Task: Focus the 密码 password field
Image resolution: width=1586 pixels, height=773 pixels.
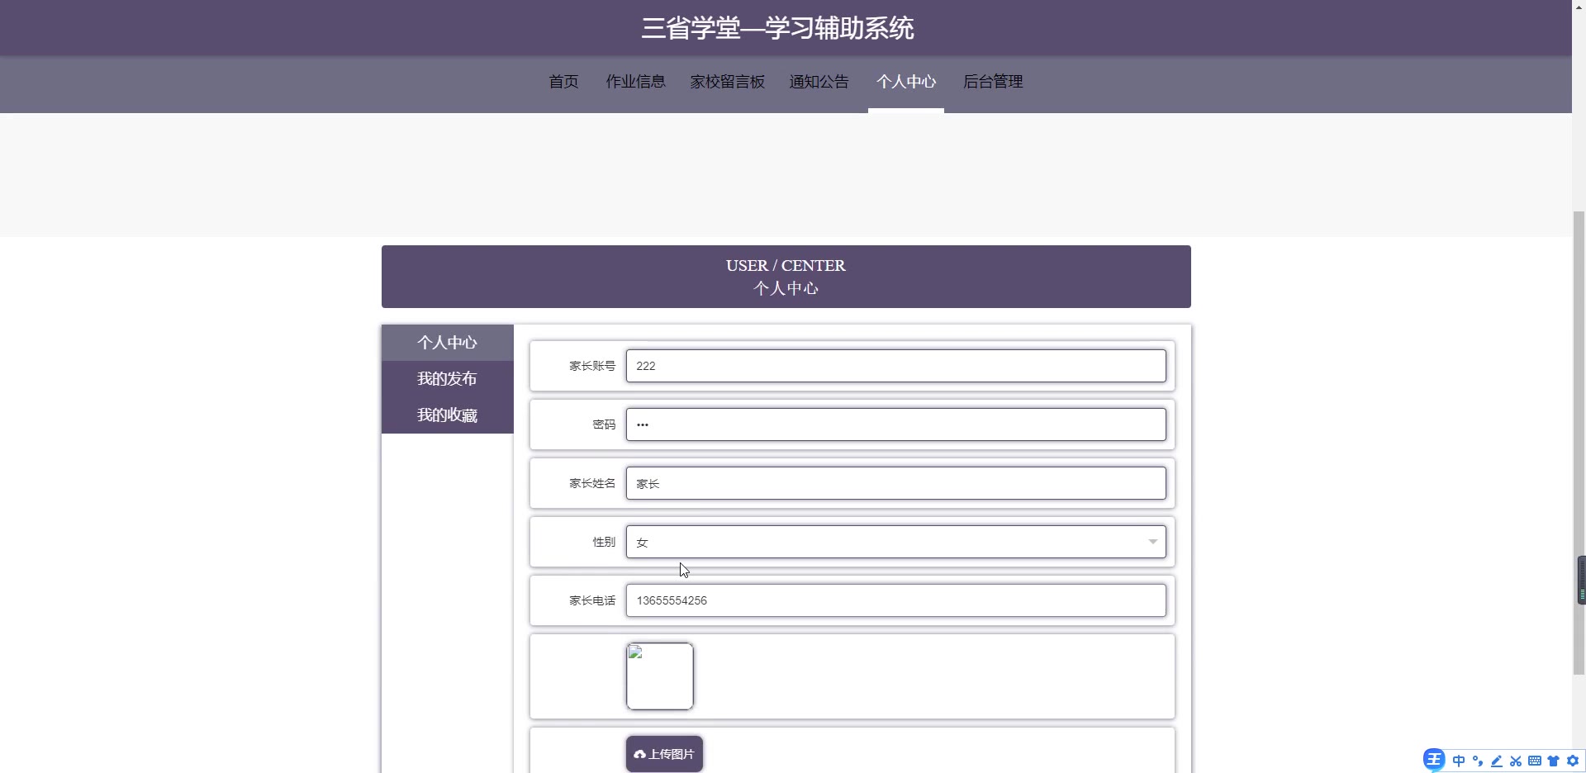Action: (895, 424)
